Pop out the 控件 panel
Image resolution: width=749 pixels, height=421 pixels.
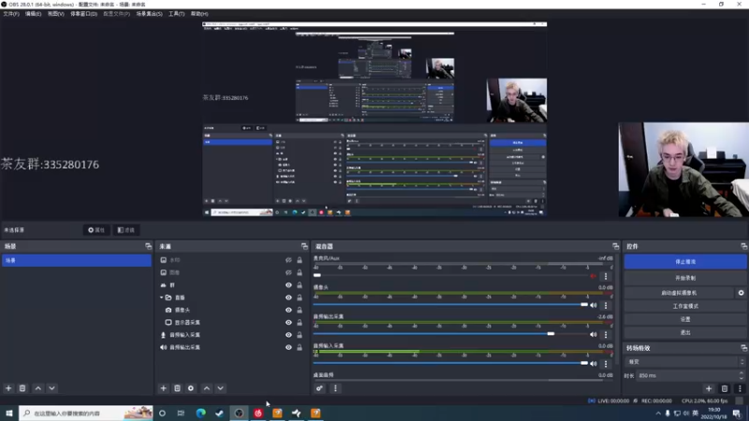coord(743,246)
